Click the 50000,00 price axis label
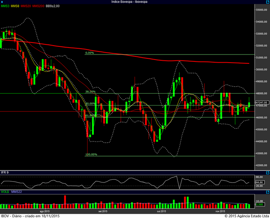 coord(262,70)
